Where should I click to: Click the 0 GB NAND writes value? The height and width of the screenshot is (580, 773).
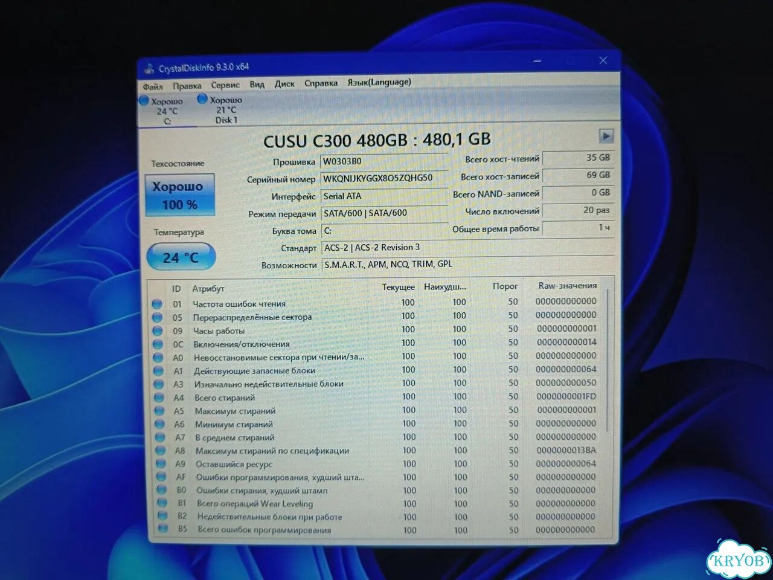pos(578,193)
